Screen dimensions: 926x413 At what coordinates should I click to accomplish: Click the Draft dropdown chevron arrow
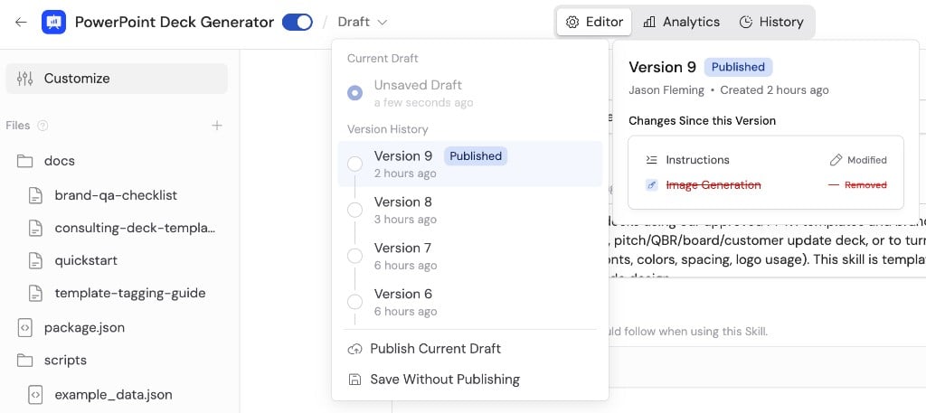point(383,23)
